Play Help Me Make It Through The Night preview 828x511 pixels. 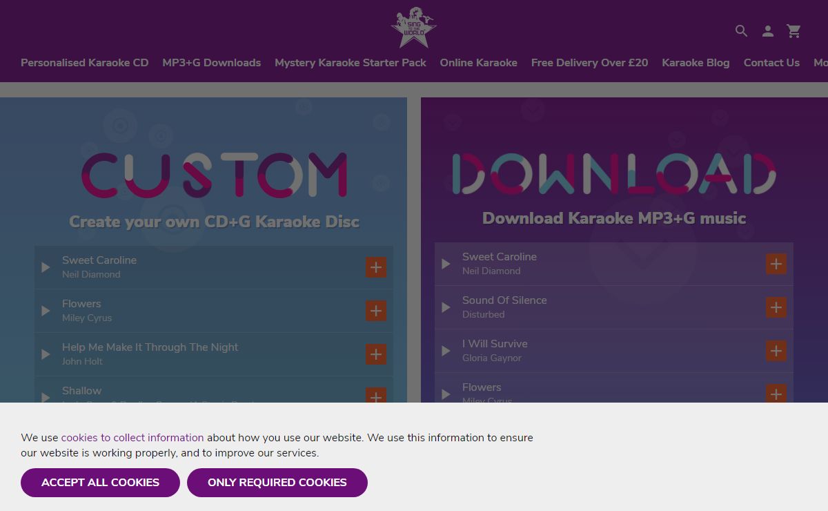[x=46, y=354]
